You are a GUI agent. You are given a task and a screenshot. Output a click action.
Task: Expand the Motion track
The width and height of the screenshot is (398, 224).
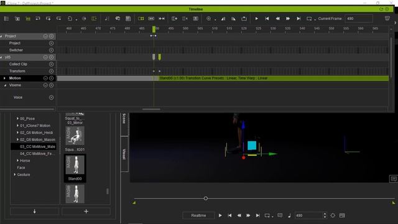4,78
